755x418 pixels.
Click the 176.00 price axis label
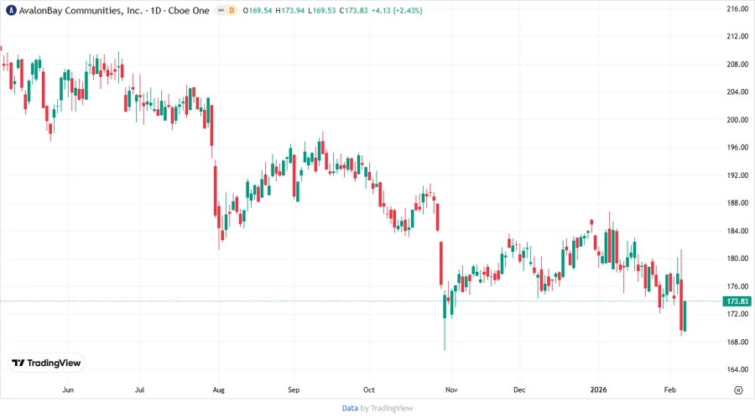coord(737,286)
